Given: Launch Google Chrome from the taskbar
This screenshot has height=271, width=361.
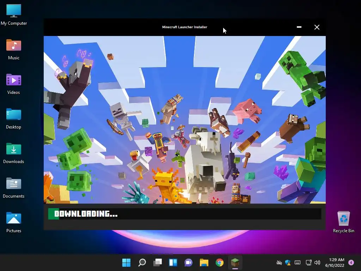Looking at the screenshot, I should pyautogui.click(x=219, y=263).
